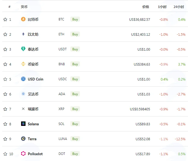188x161 pixels.
Task: Toggle favorite star for USD Coin row
Action: click(x=5, y=79)
